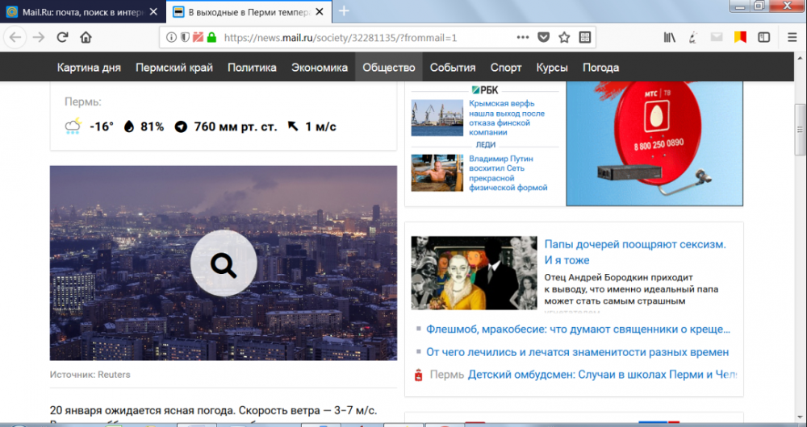Expand page actions three-dot menu

click(x=523, y=37)
